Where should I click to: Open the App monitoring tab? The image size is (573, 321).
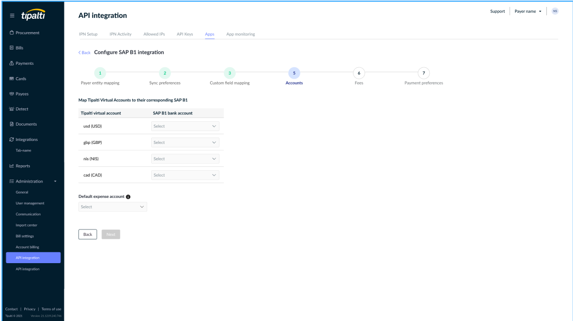[241, 34]
